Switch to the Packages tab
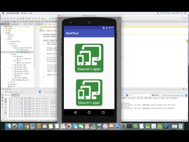189x142 pixels. click(x=14, y=24)
